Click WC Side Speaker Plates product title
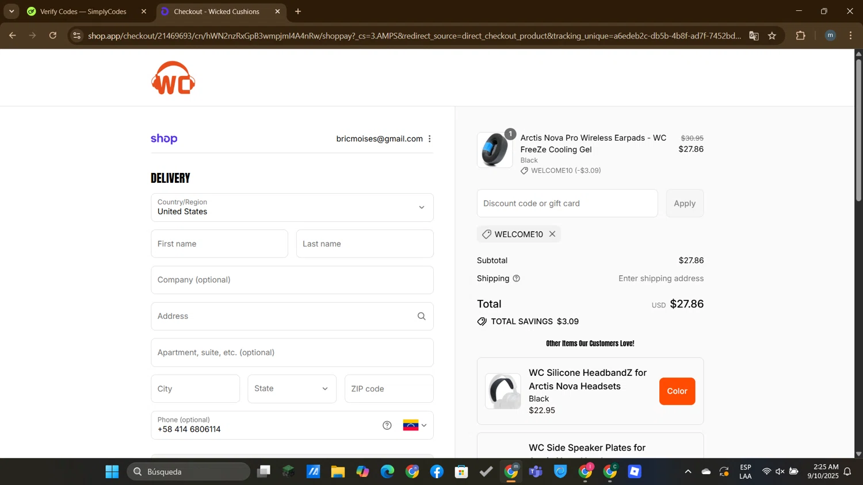The width and height of the screenshot is (863, 485). pos(587,448)
